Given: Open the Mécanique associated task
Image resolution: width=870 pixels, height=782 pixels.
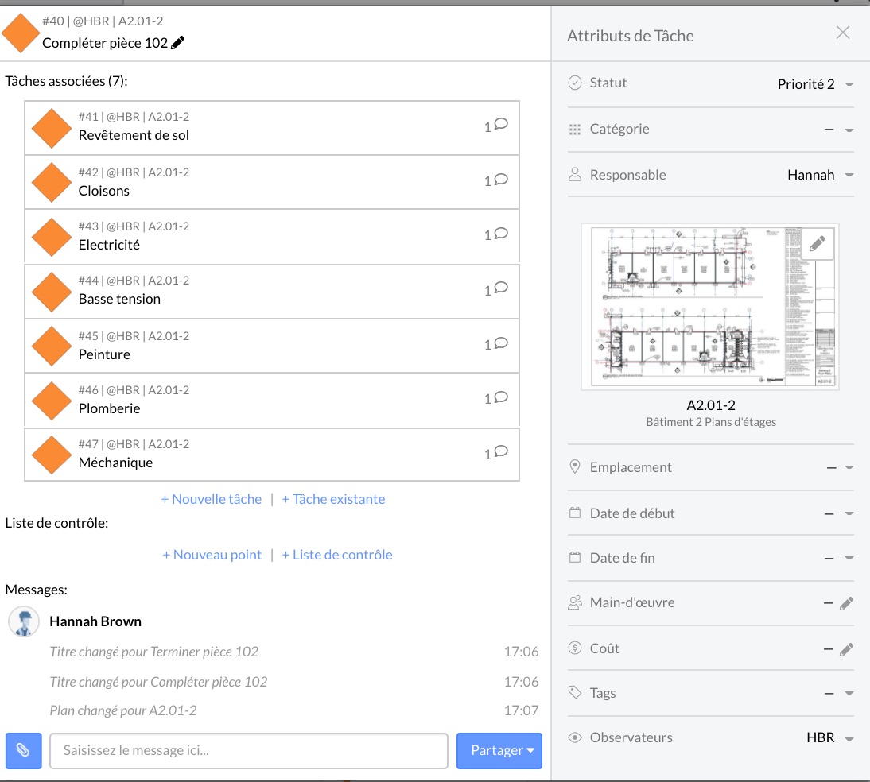Looking at the screenshot, I should pos(272,455).
